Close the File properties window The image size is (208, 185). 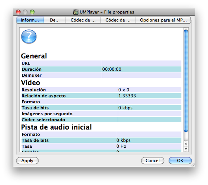(18, 12)
